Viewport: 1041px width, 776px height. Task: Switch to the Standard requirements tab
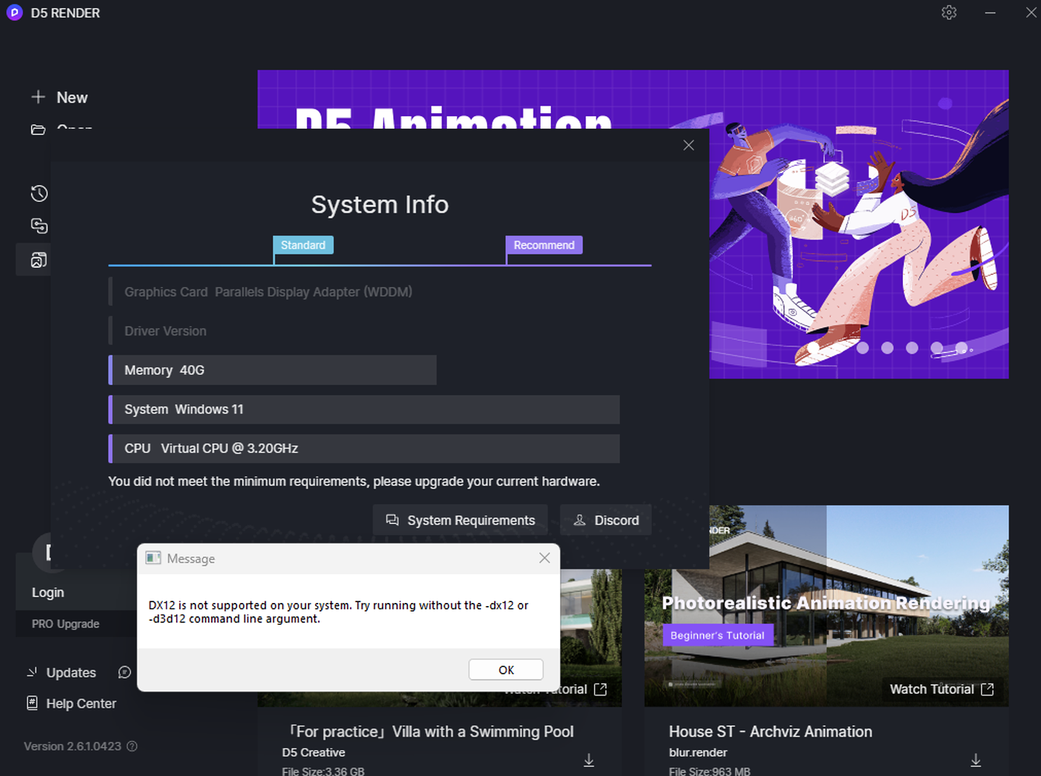click(303, 244)
